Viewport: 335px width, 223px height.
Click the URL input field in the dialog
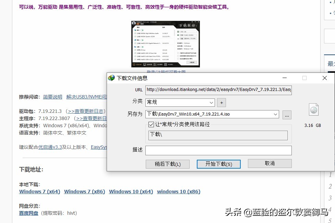click(x=218, y=90)
